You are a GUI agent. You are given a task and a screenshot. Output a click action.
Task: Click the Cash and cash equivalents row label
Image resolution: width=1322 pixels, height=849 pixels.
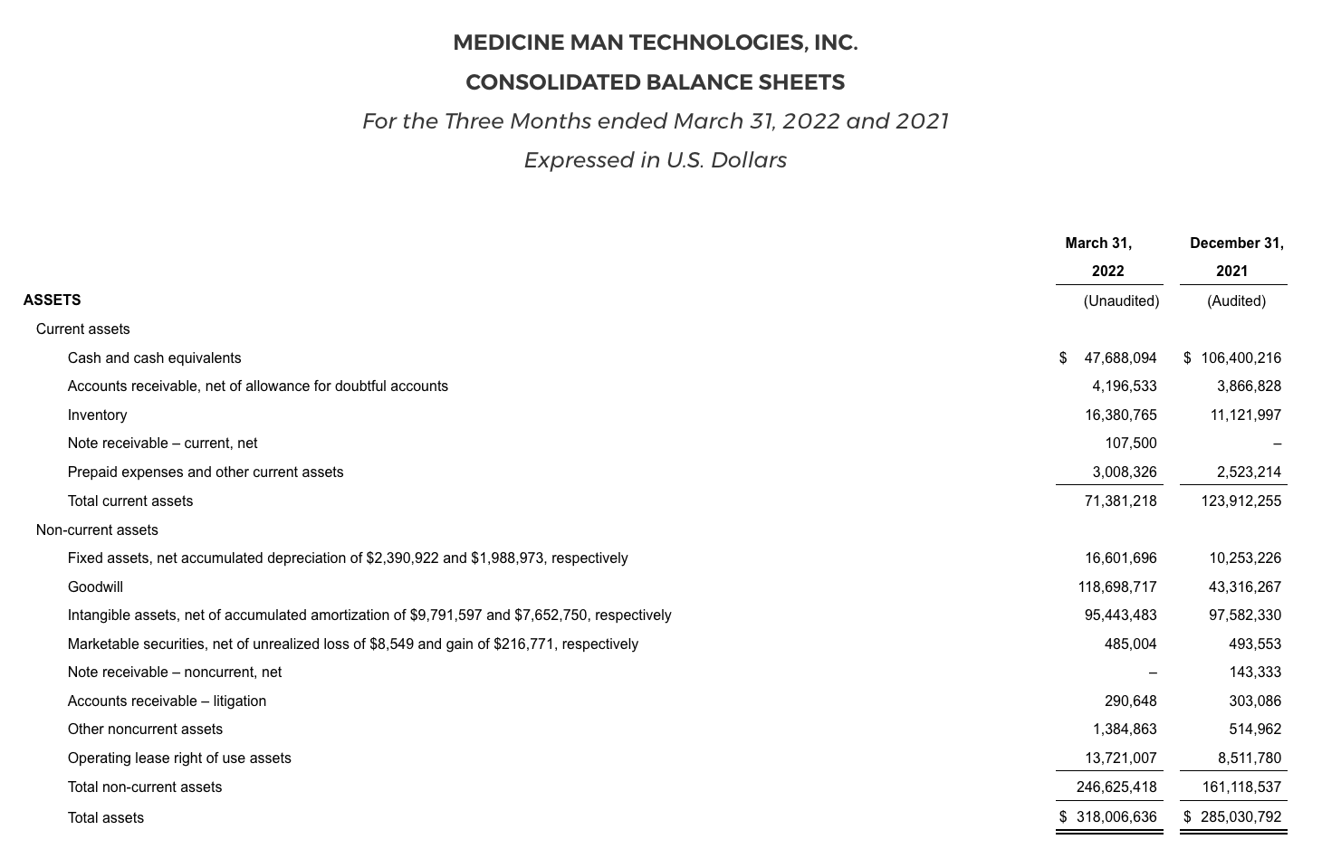[x=154, y=358]
